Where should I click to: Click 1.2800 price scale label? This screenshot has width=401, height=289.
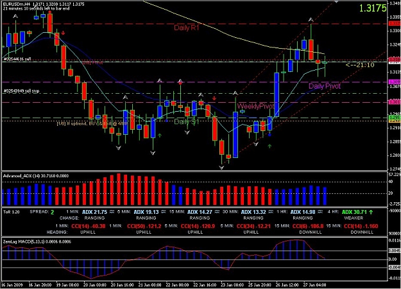coord(395,155)
